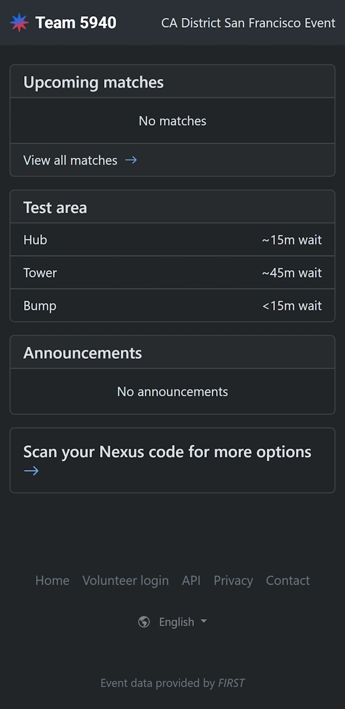Viewport: 345px width, 709px height.
Task: Open the View all matches link
Action: (70, 160)
